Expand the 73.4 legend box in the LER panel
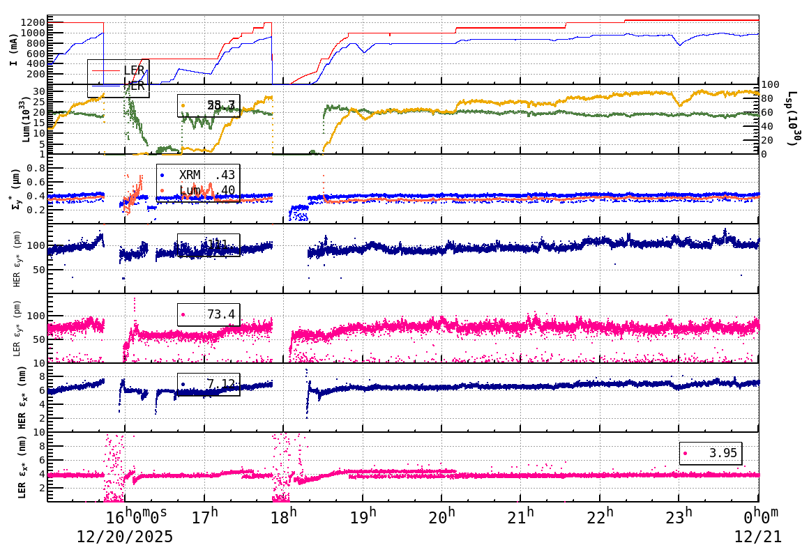Viewport: 809px width, 545px height. pyautogui.click(x=209, y=314)
